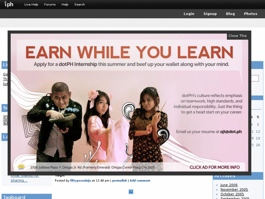Open the Photos section
Screen dimensions: 265x199
tap(250, 14)
